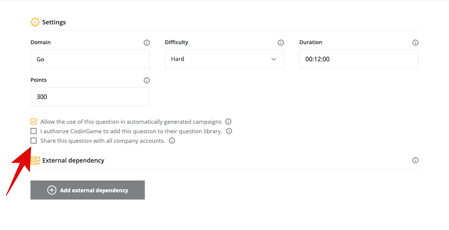Enable share this question with all company accounts
This screenshot has height=230, width=449.
tap(34, 141)
